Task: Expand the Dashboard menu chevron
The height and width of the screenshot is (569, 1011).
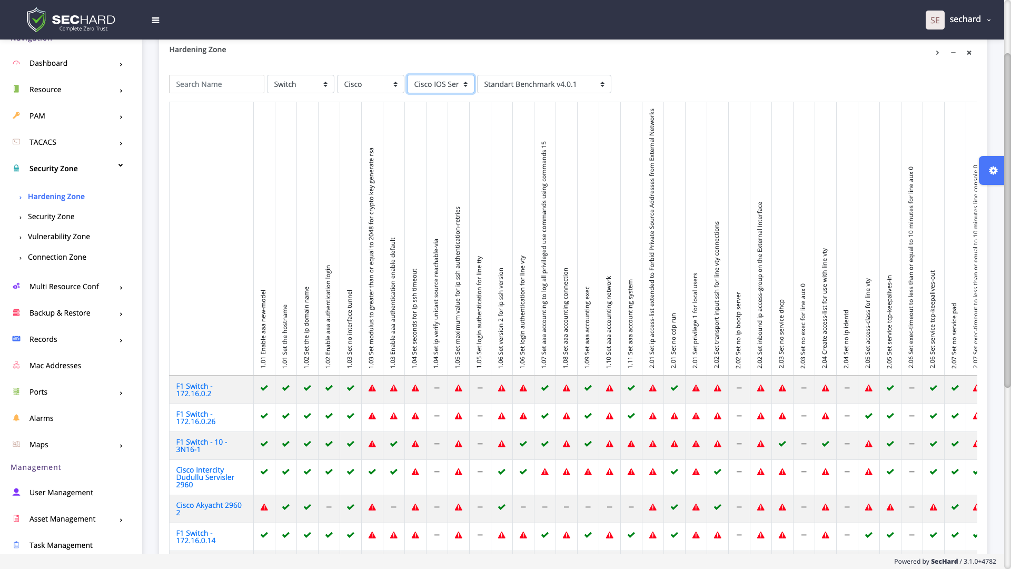Action: point(121,64)
